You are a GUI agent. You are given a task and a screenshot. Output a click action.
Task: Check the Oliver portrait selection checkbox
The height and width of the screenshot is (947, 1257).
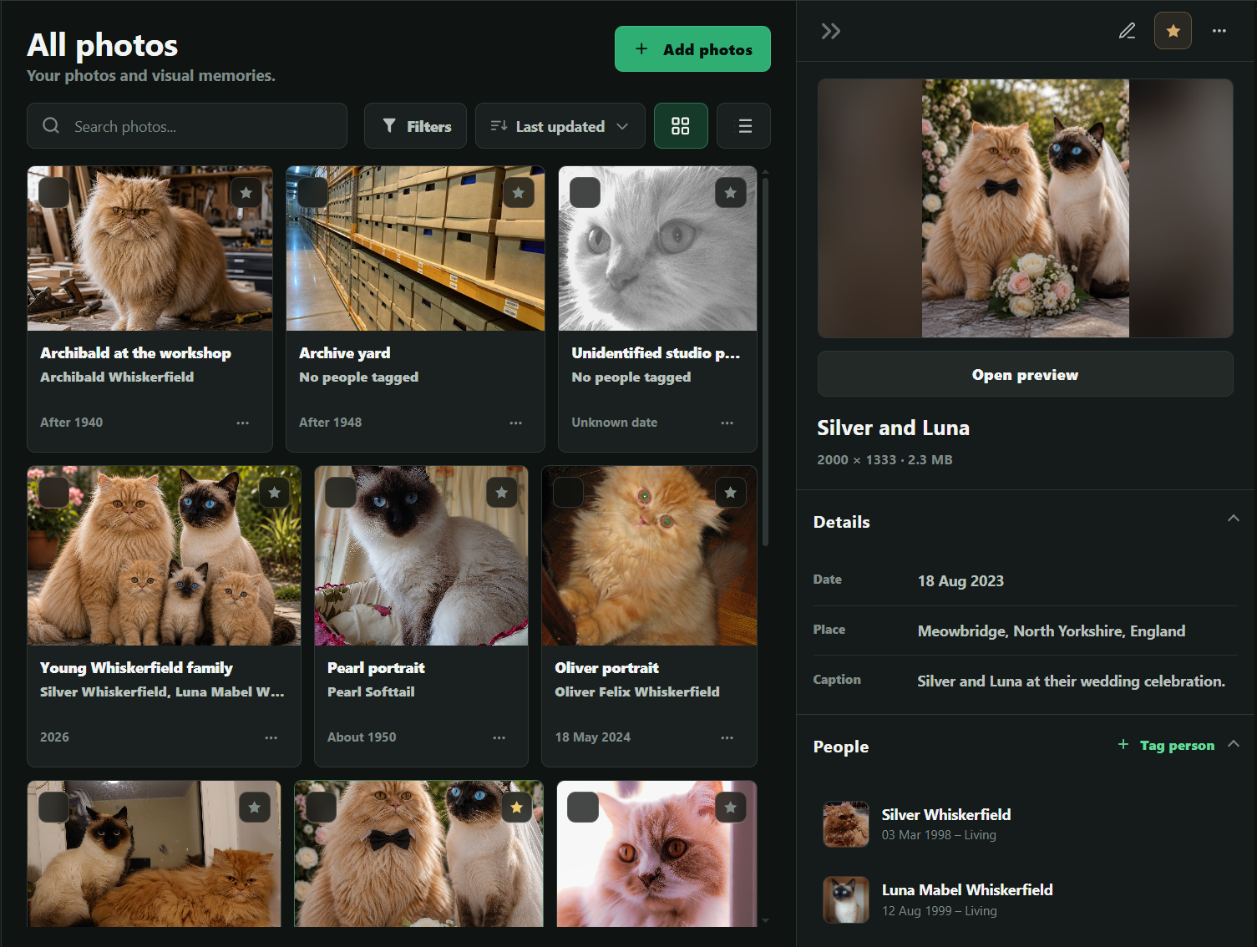(x=569, y=493)
